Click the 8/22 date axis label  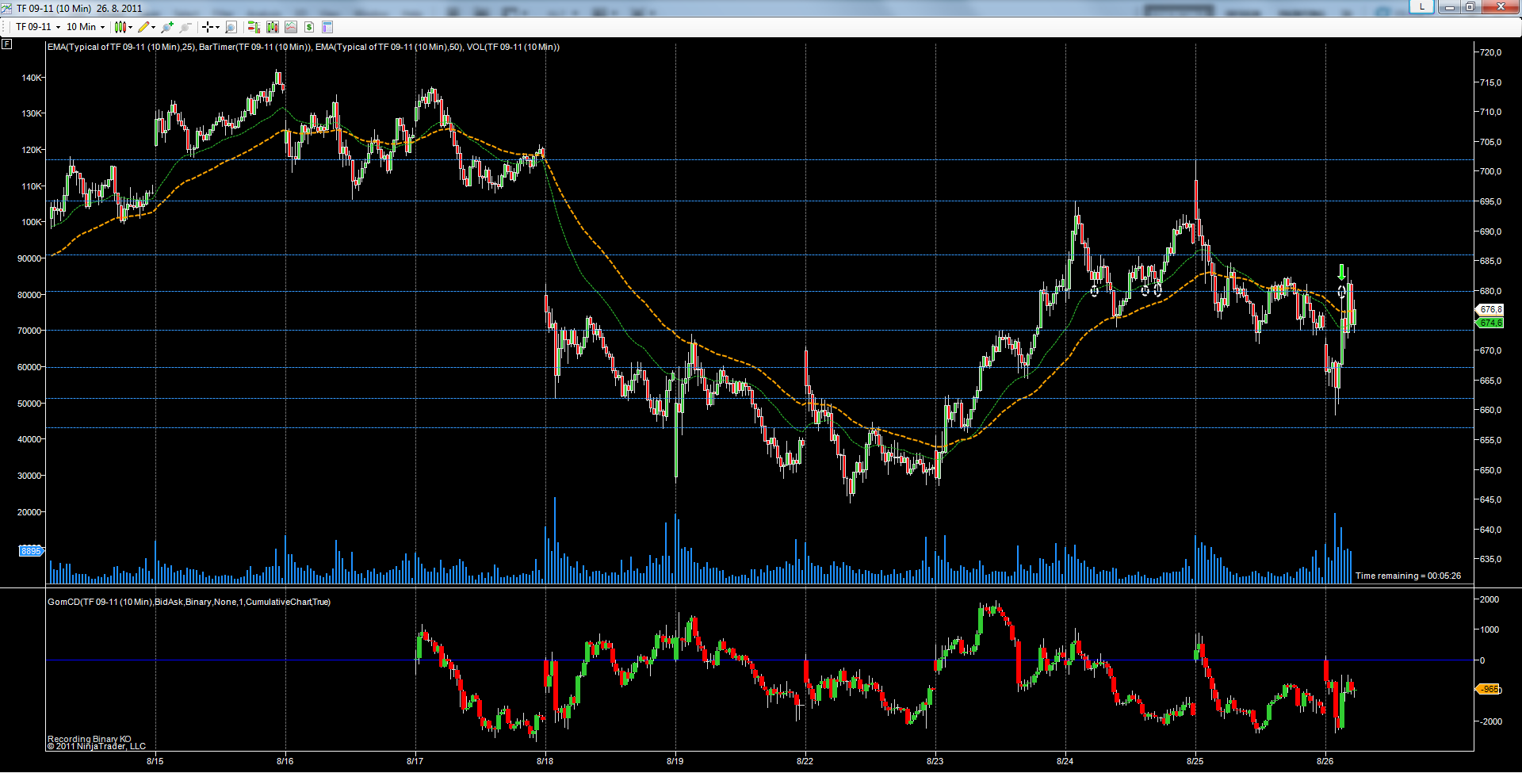805,761
